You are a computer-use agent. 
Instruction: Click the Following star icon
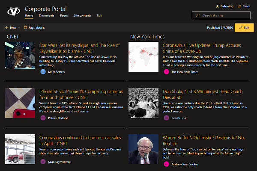(217, 6)
